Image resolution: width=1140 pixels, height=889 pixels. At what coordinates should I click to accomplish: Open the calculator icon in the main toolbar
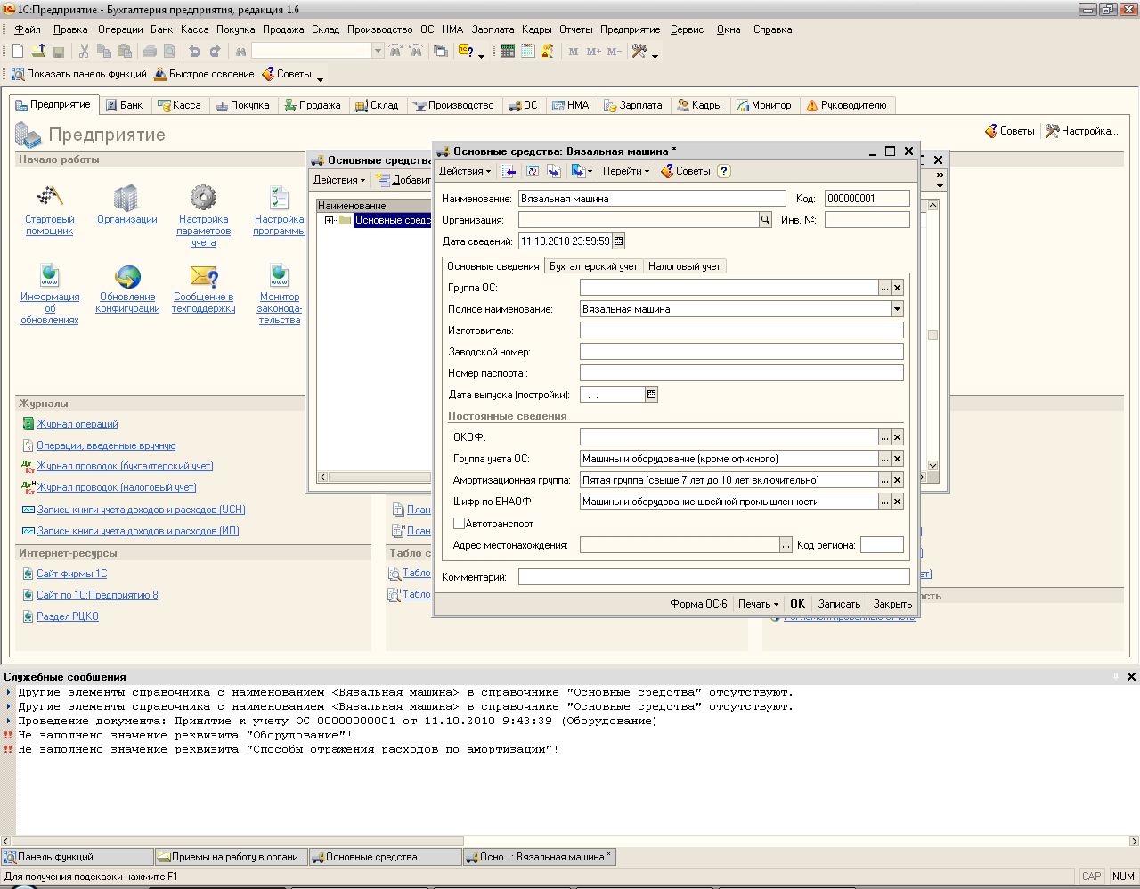pos(507,52)
